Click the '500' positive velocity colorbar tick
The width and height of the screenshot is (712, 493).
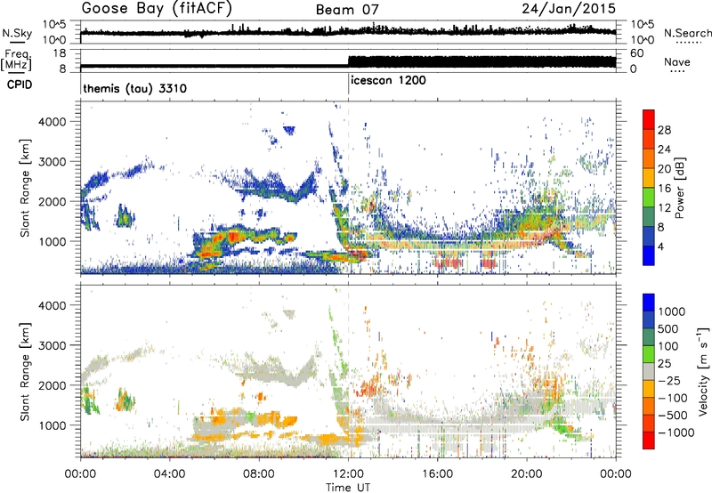click(668, 329)
